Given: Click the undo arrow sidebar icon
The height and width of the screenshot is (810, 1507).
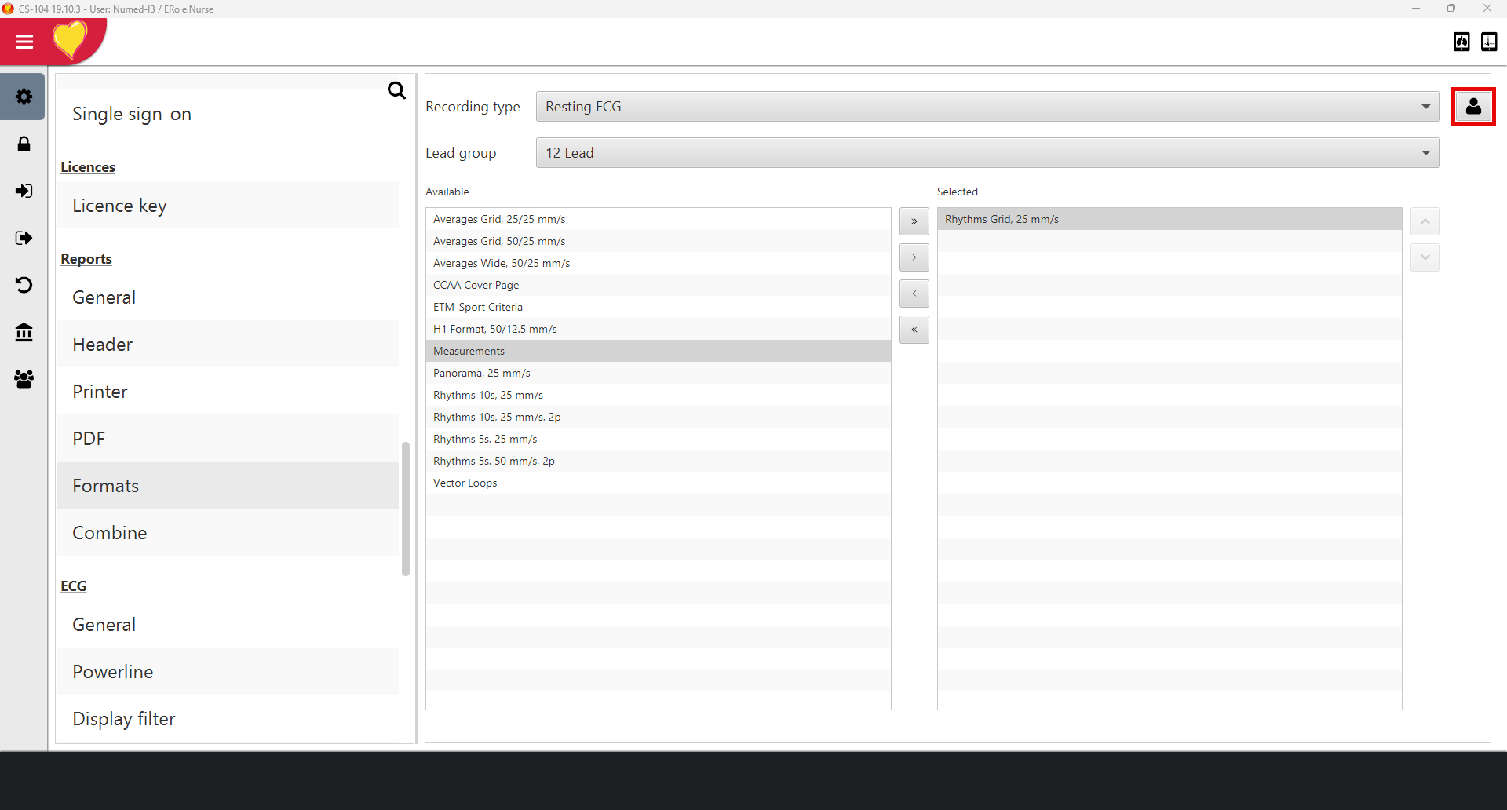Looking at the screenshot, I should [x=24, y=285].
